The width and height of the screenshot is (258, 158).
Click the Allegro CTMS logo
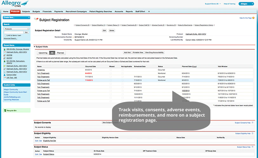[15, 3]
